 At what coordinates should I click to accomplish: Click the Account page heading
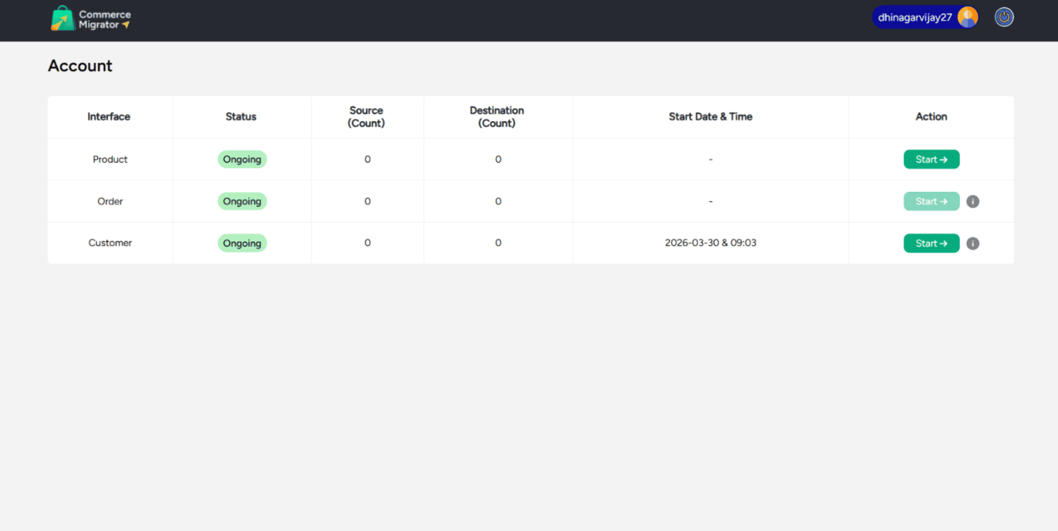click(80, 66)
